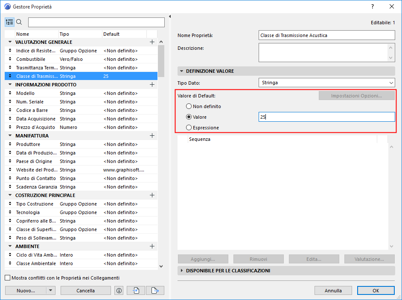The height and width of the screenshot is (300, 402).
Task: Select the Espressione radio button
Action: click(189, 128)
